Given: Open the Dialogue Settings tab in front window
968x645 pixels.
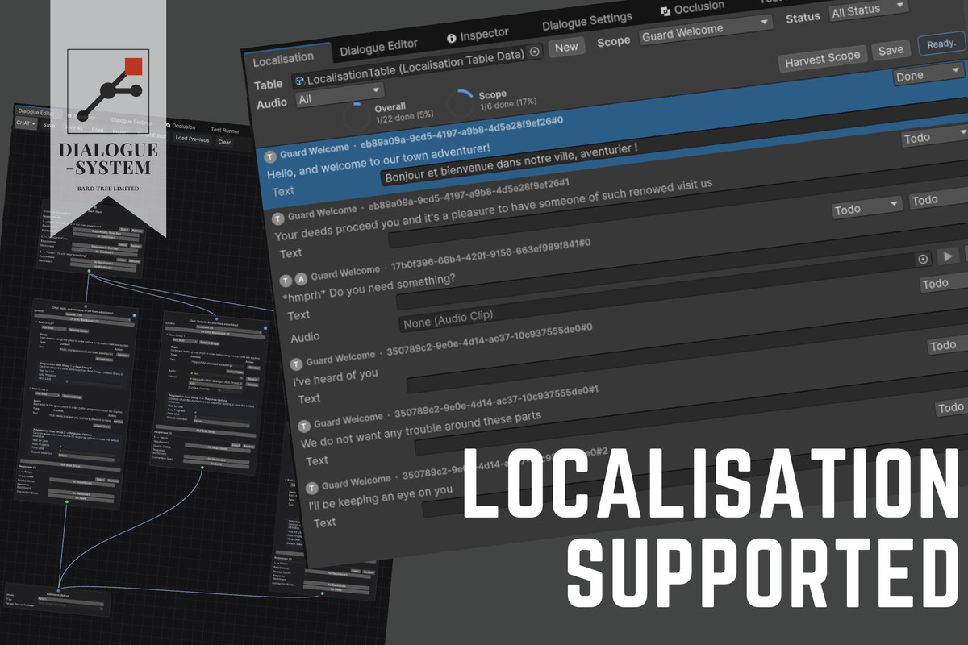Looking at the screenshot, I should coord(586,21).
